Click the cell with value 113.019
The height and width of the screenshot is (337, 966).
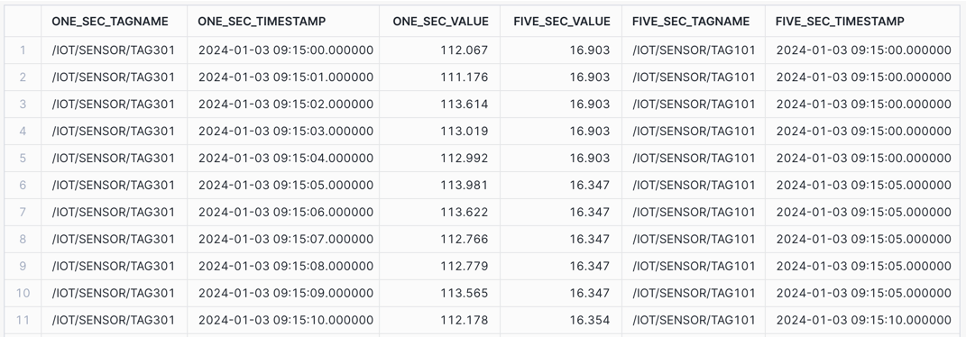pos(439,131)
